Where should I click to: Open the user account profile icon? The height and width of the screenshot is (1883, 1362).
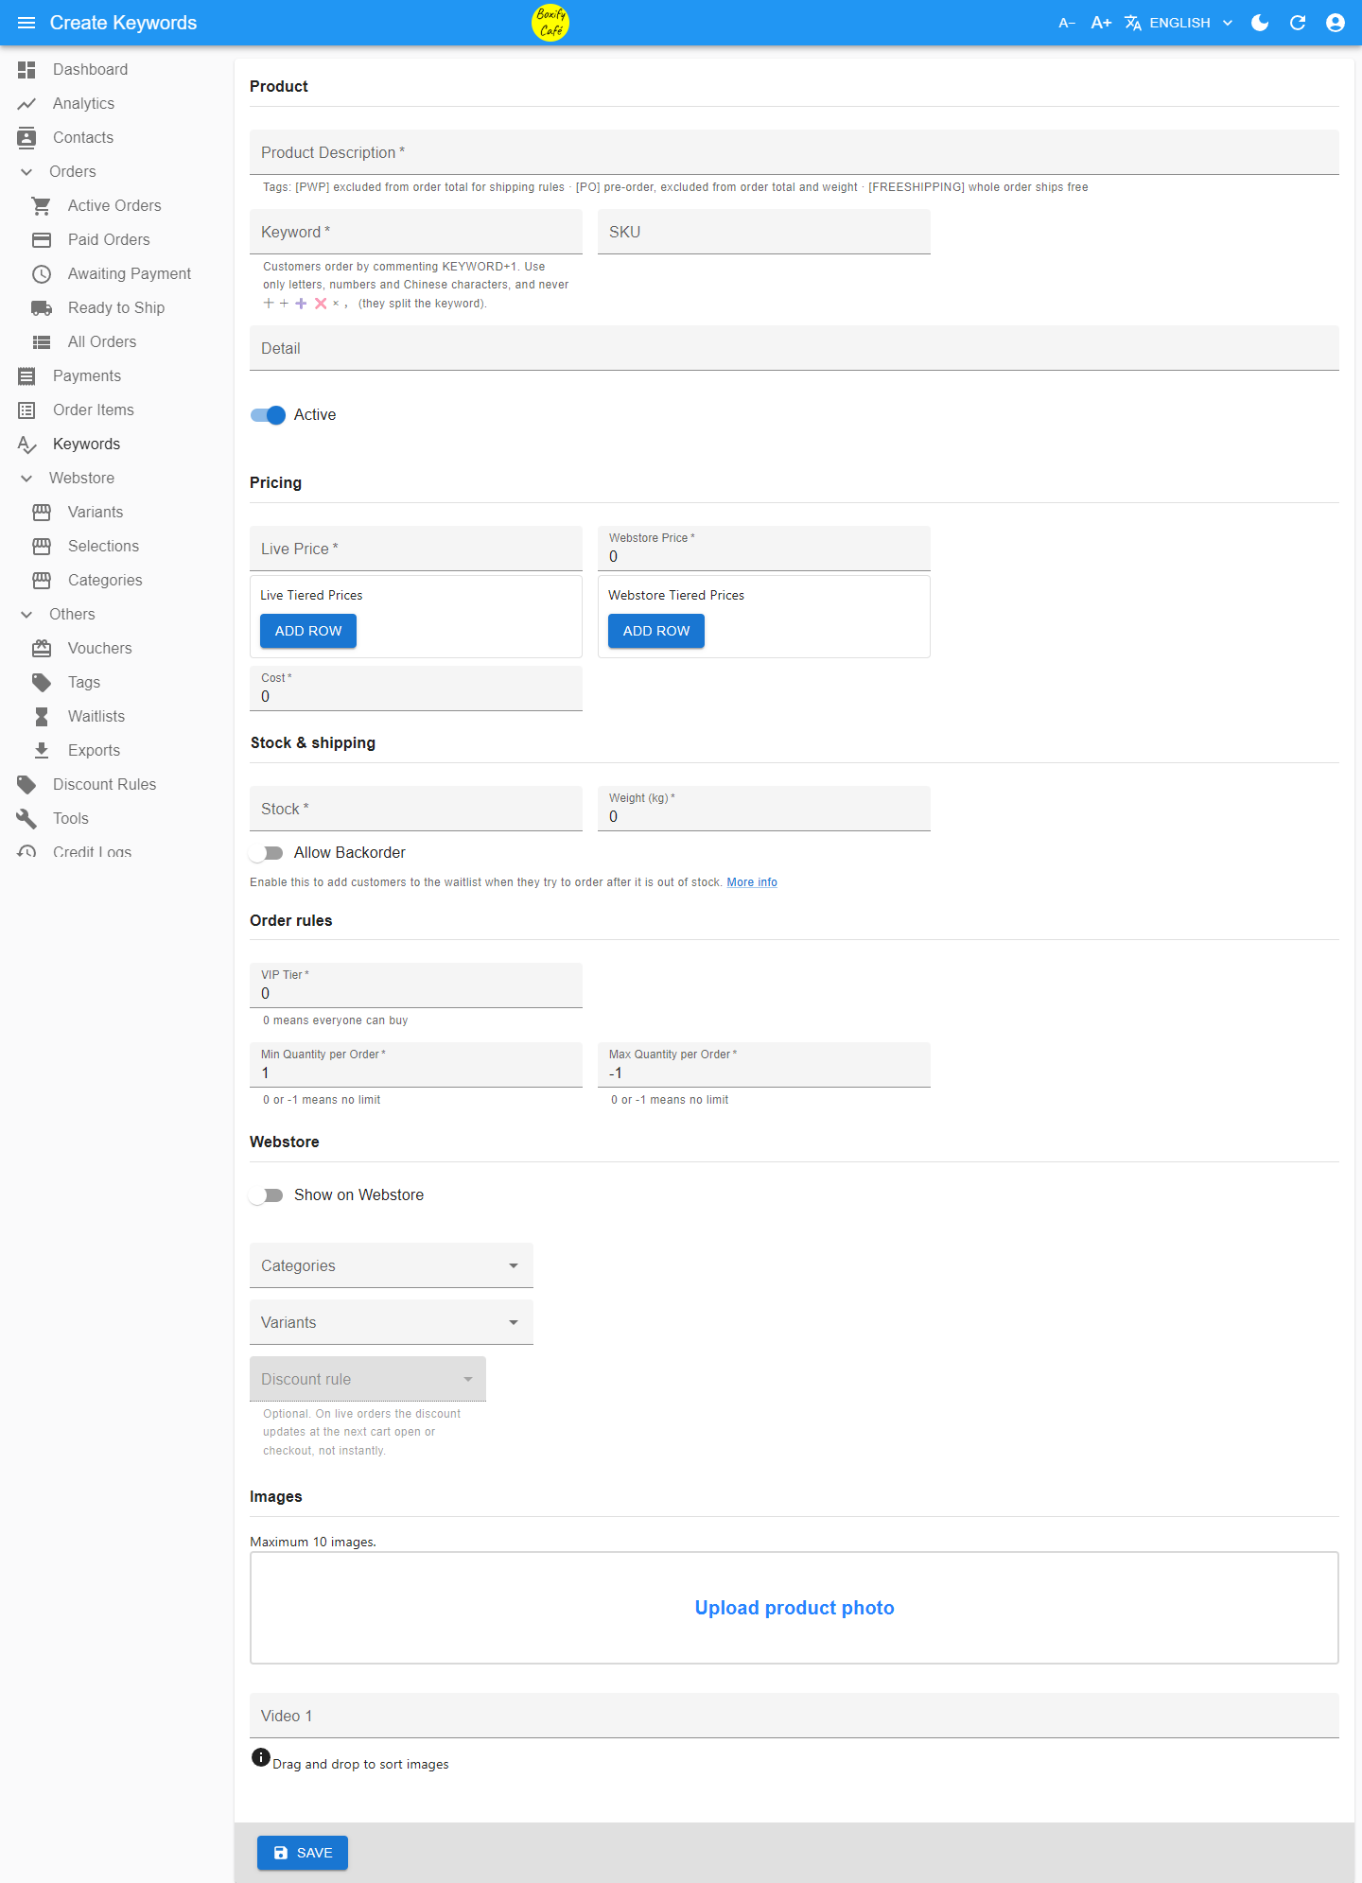[x=1336, y=23]
